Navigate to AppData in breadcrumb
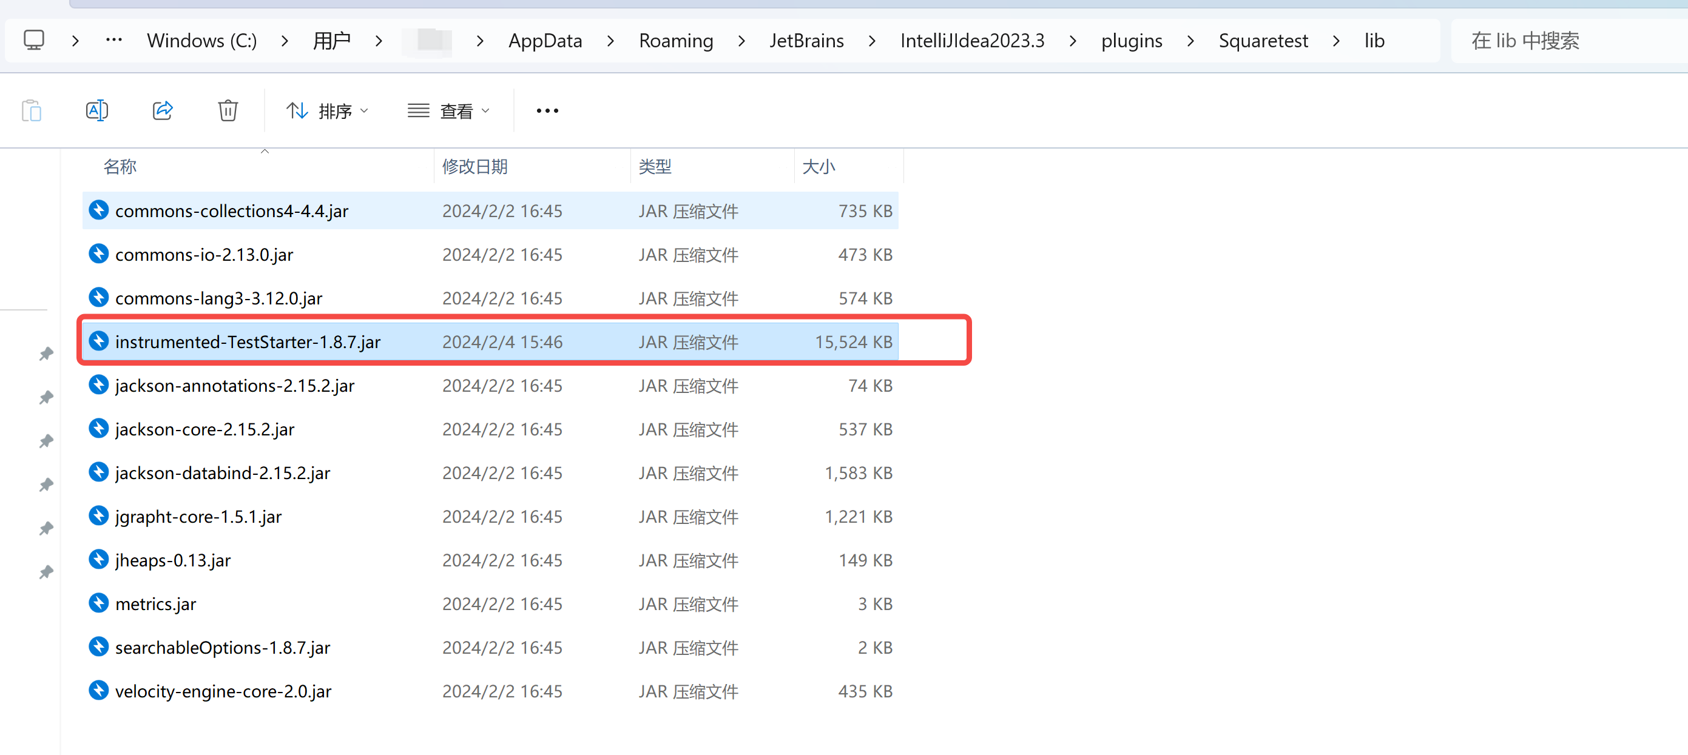Viewport: 1688px width, 755px height. [x=545, y=41]
